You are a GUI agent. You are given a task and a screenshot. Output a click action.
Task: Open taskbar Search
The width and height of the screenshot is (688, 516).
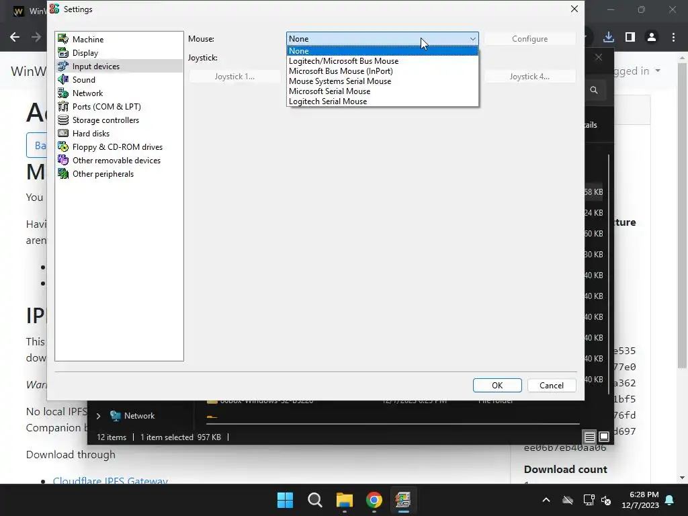coord(315,500)
